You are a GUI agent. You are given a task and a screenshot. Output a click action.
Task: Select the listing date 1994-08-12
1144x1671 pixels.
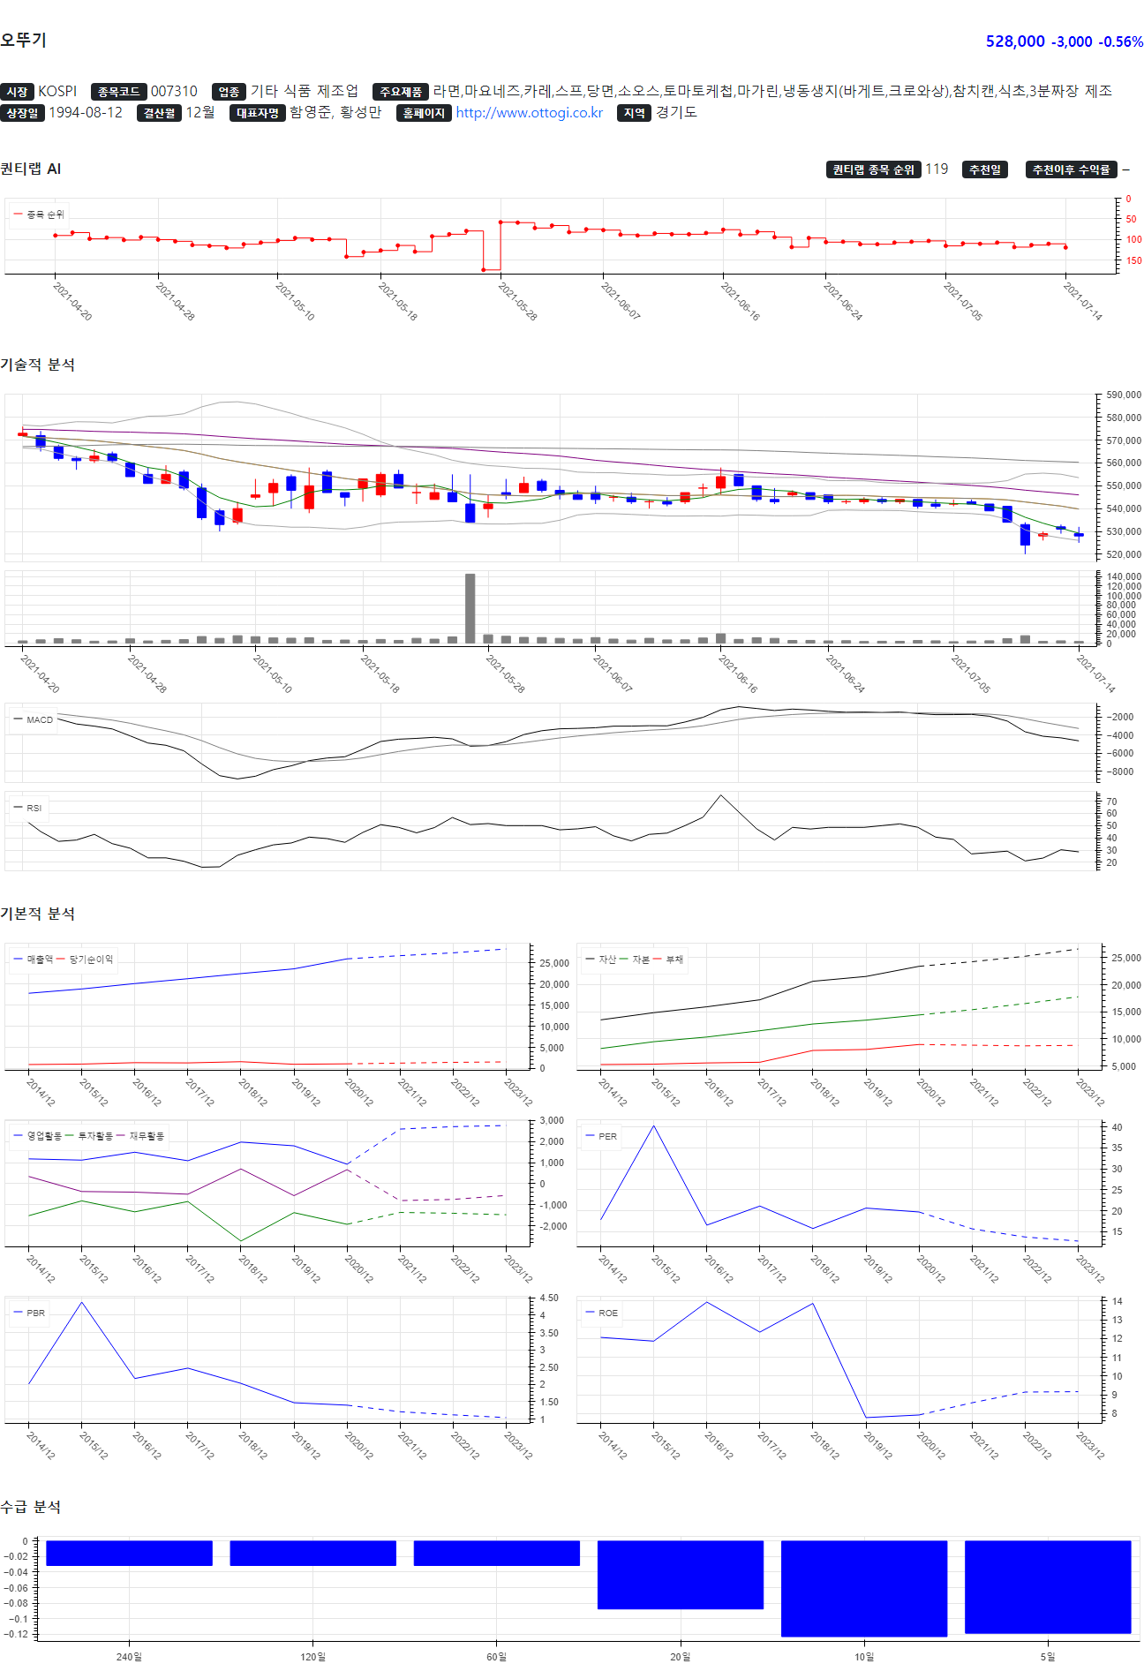pos(86,113)
